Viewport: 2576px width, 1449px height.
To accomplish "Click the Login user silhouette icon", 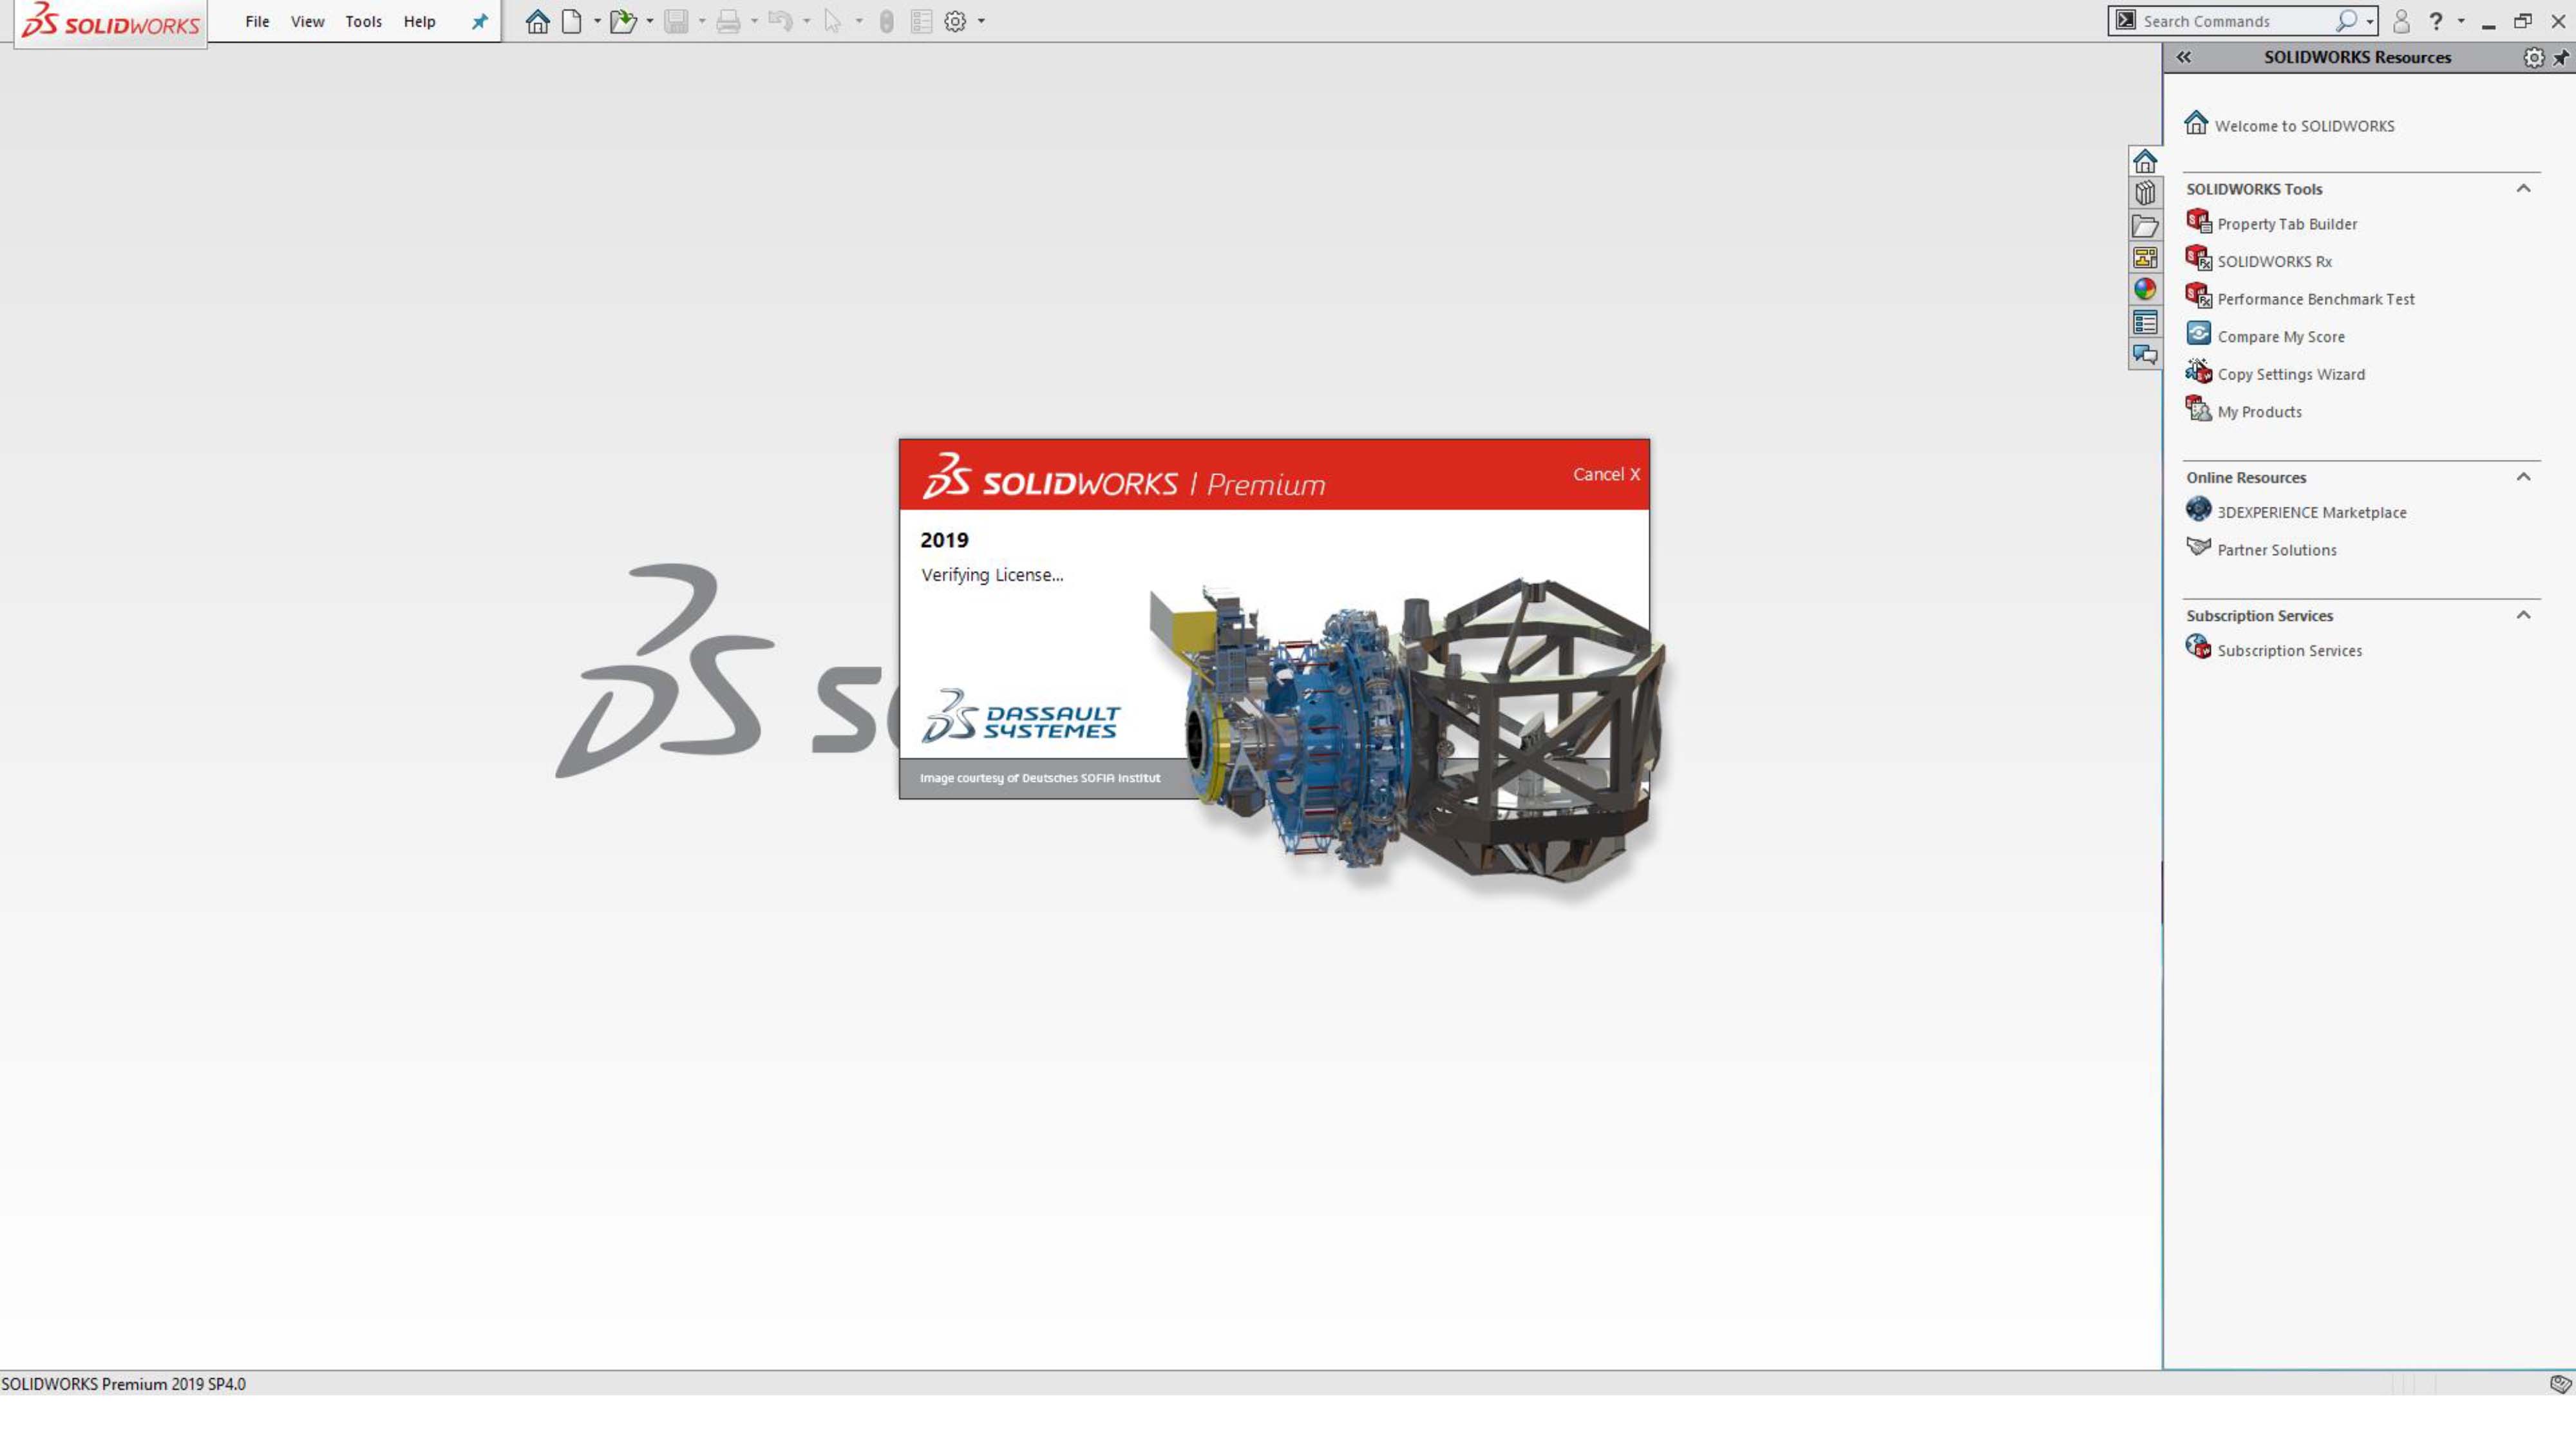I will (x=2401, y=21).
